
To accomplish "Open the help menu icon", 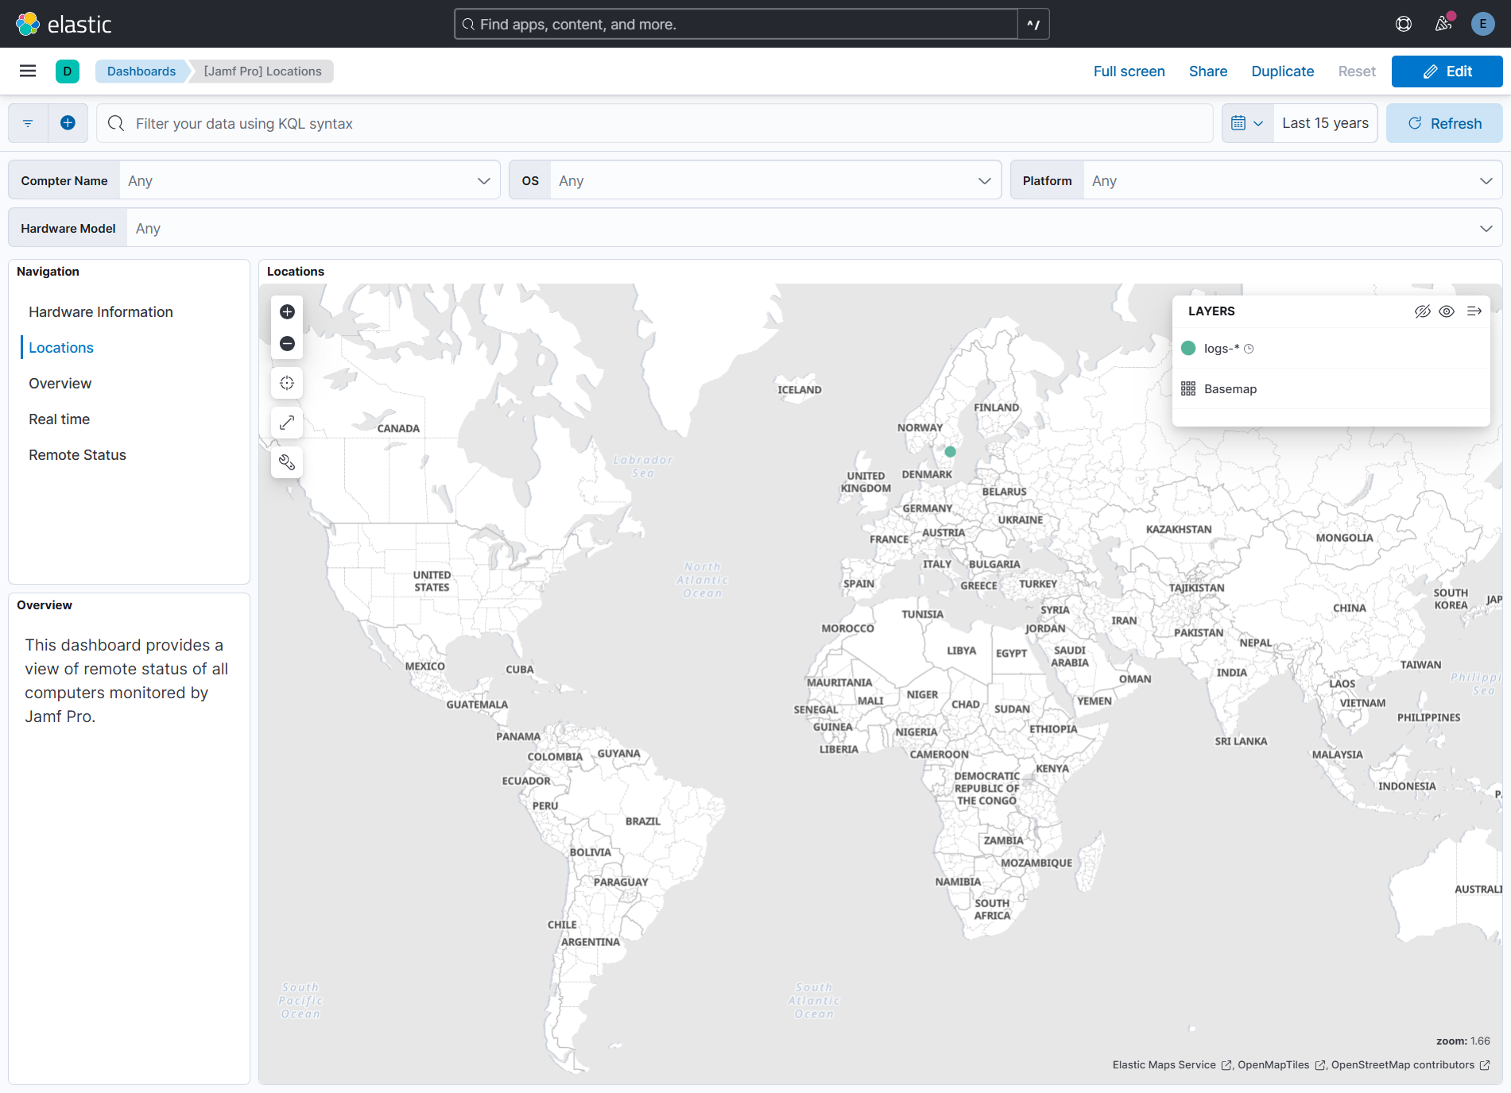I will coord(1404,24).
